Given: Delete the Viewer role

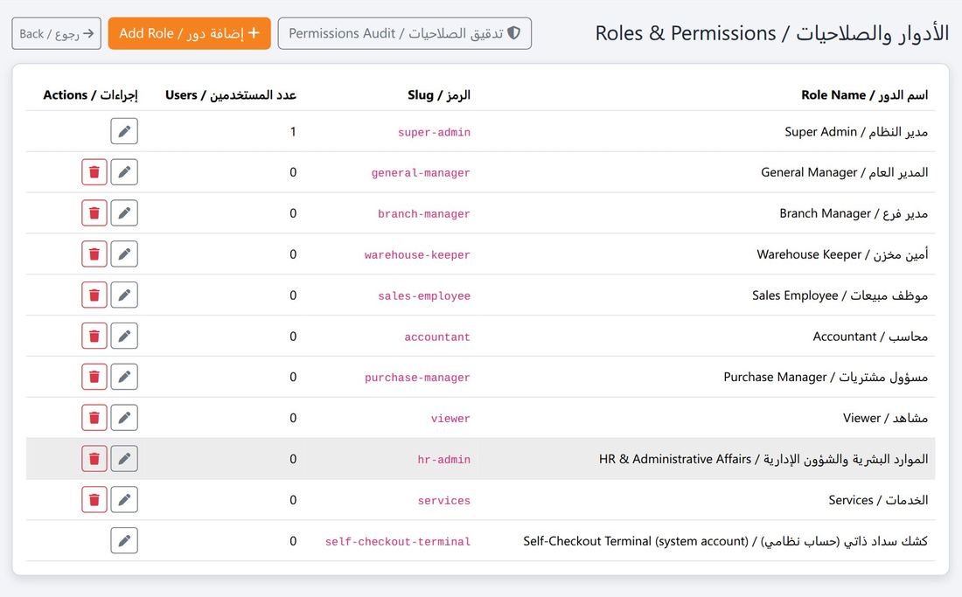Looking at the screenshot, I should tap(94, 418).
